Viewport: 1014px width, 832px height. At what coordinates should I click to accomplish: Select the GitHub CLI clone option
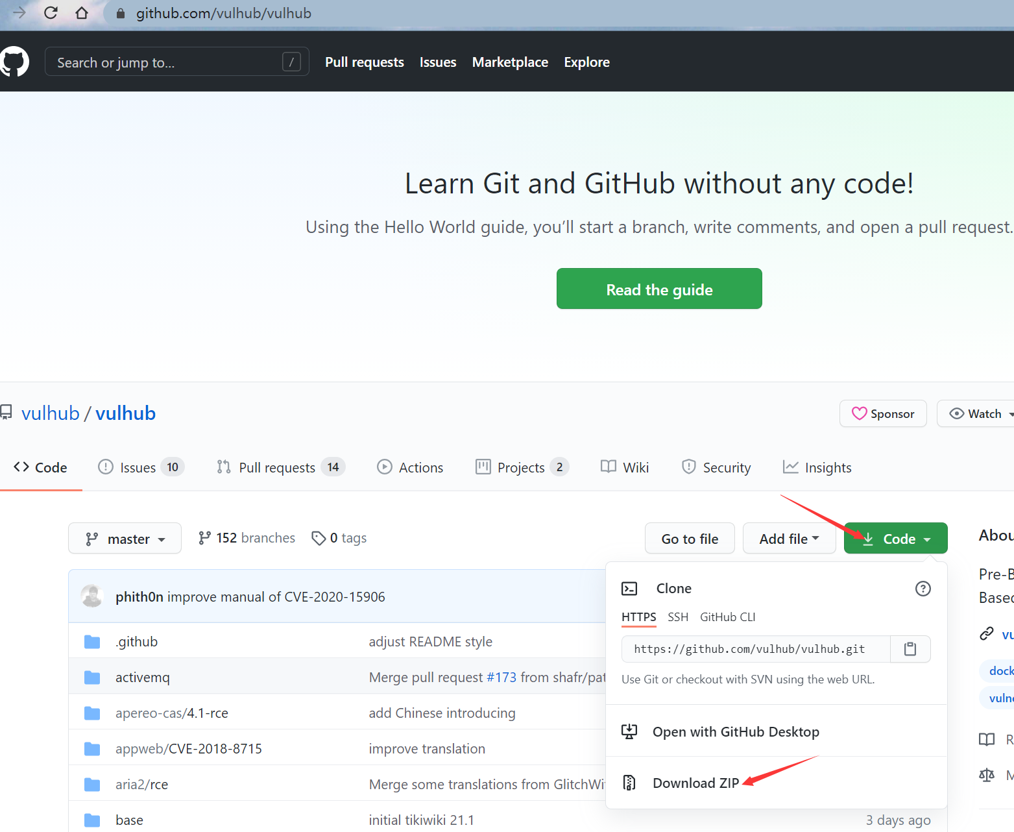(728, 617)
